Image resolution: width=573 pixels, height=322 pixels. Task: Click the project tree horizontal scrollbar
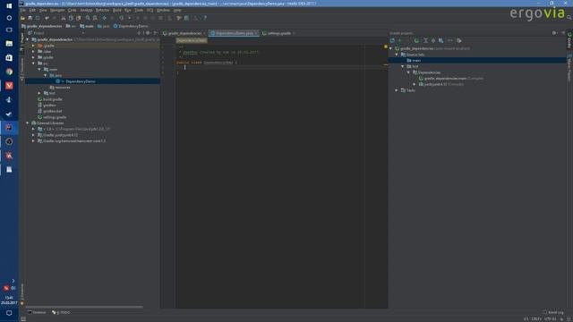pos(84,307)
